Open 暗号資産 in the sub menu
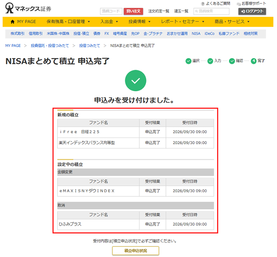This screenshot has width=277, height=257. point(120,33)
